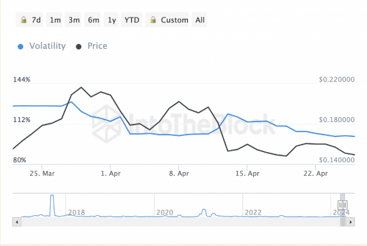The height and width of the screenshot is (246, 367).
Task: Select the 3m time range
Action: point(73,20)
